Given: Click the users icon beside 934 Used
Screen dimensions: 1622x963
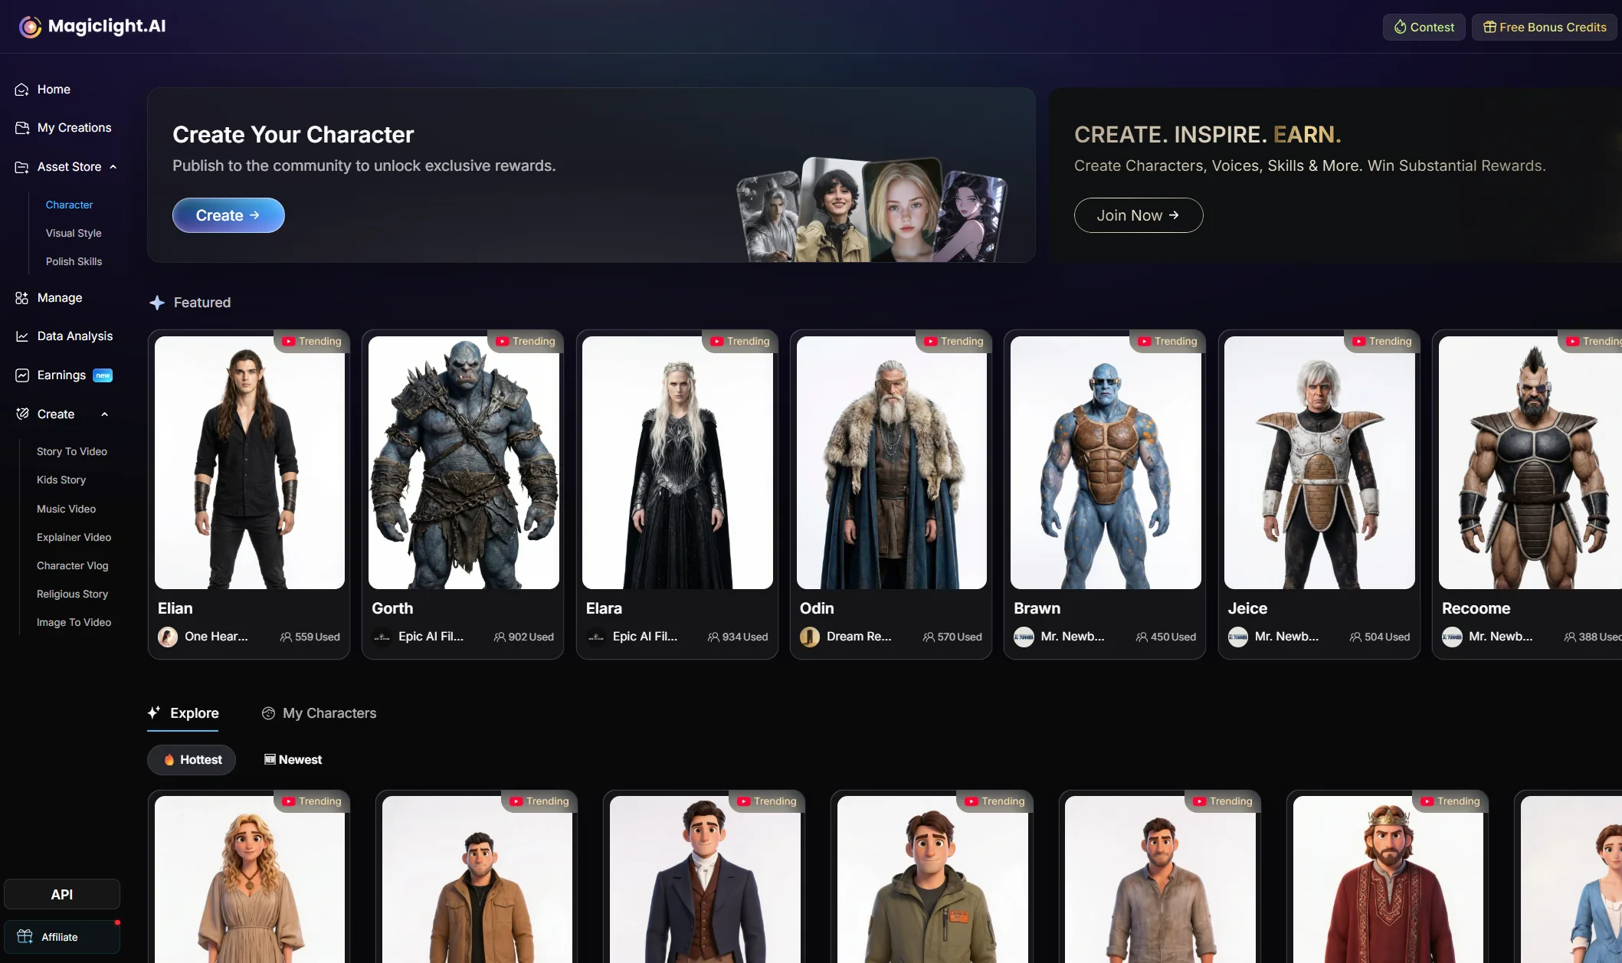Looking at the screenshot, I should [x=713, y=637].
